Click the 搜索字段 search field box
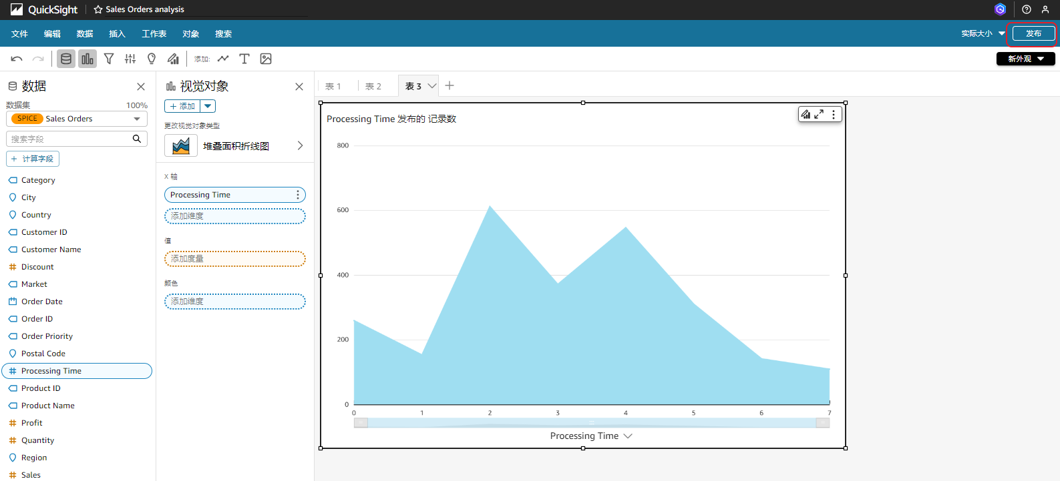Screen dimensions: 1060x481 pyautogui.click(x=70, y=139)
